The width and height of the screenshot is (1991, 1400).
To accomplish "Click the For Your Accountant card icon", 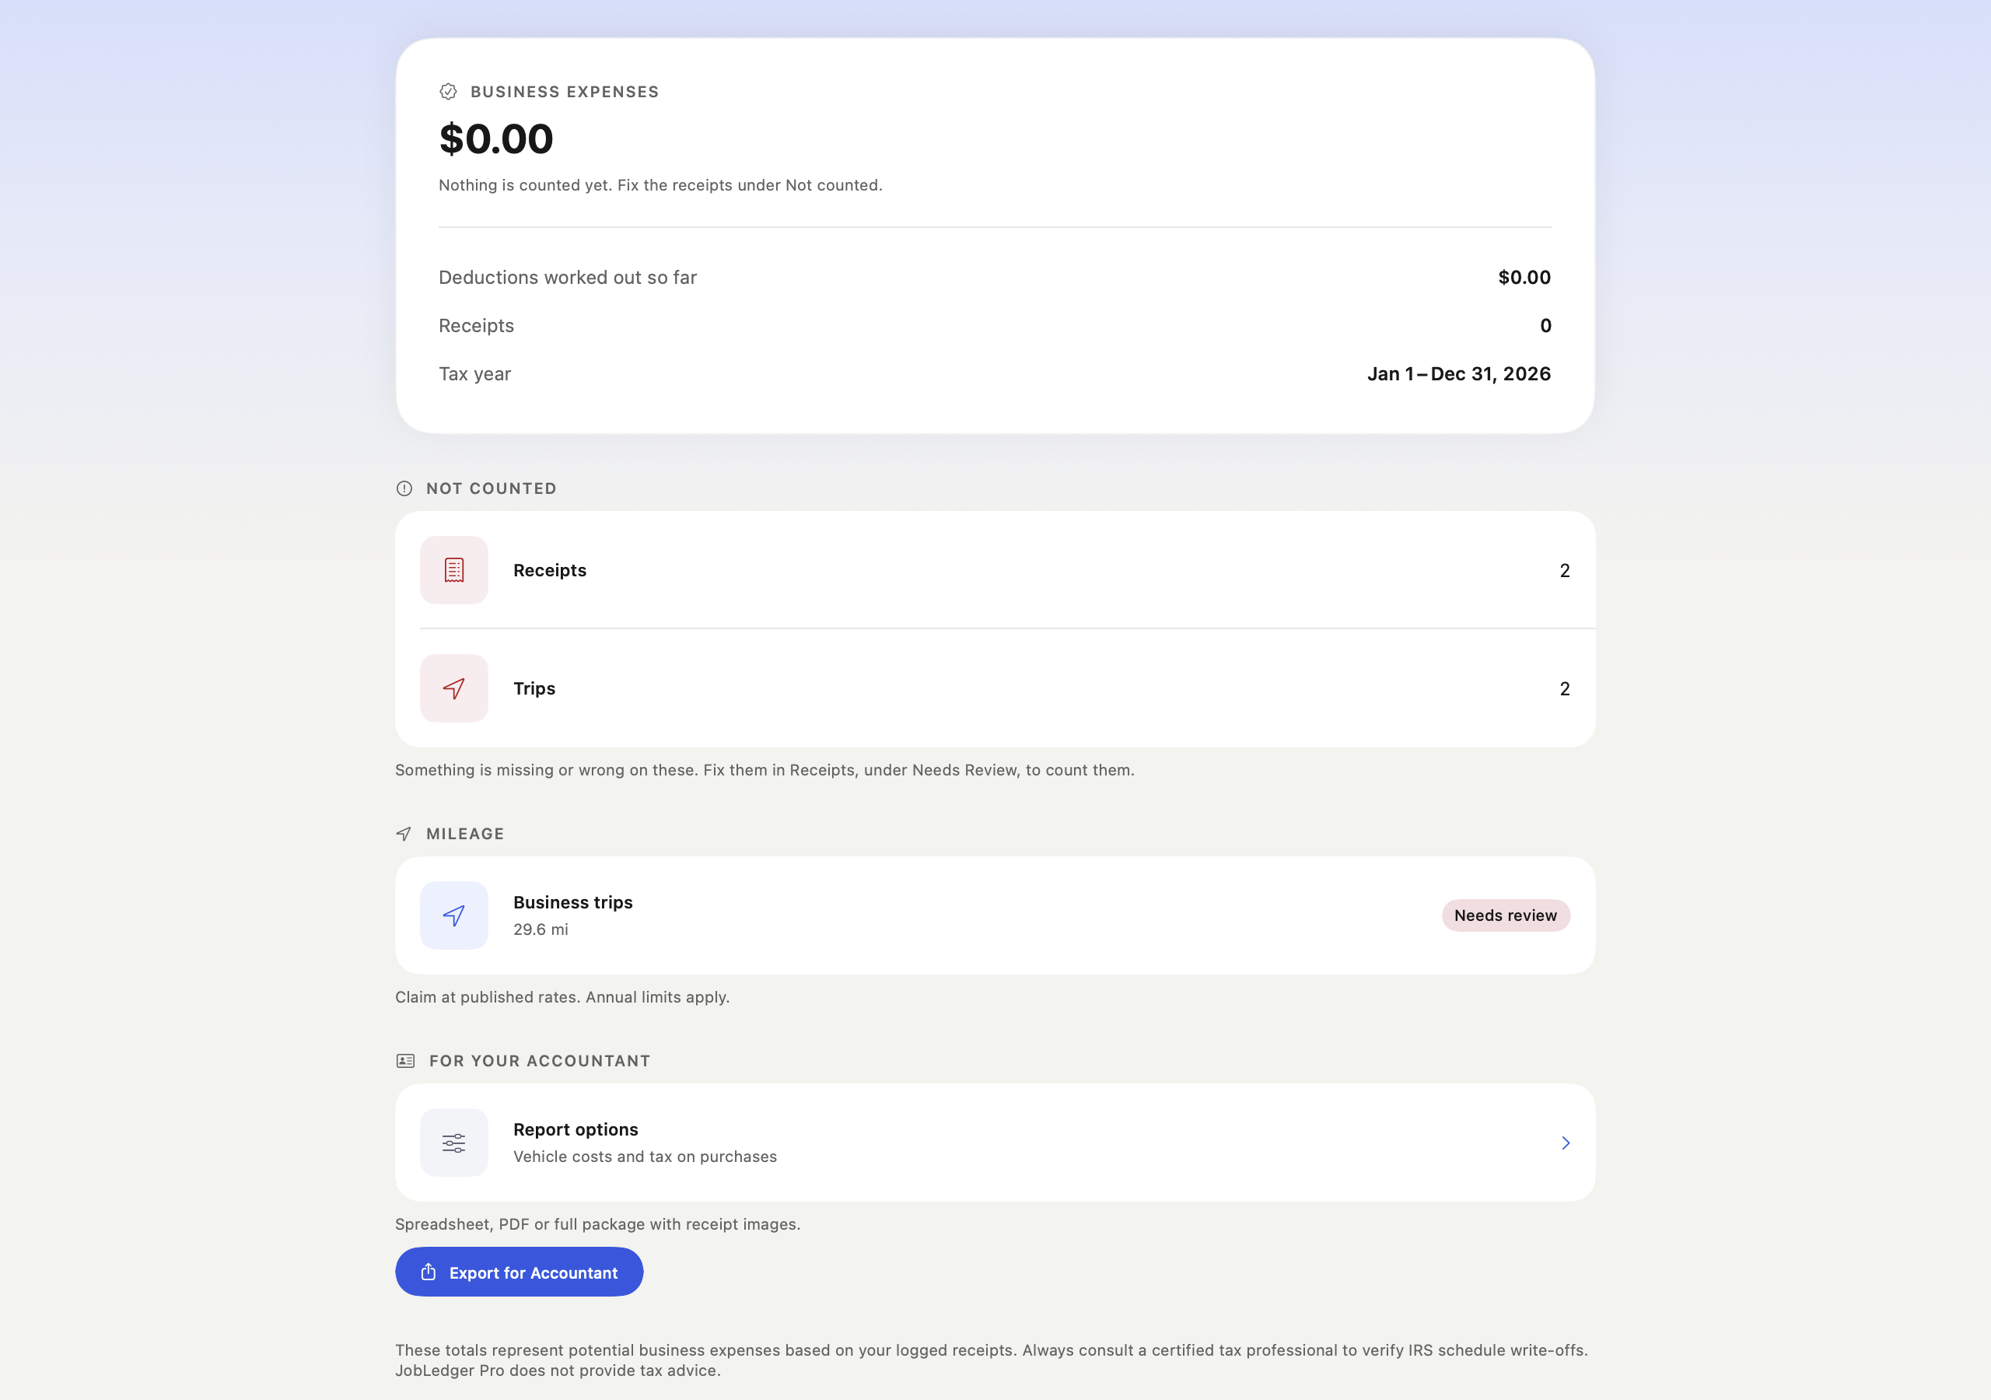I will 405,1061.
